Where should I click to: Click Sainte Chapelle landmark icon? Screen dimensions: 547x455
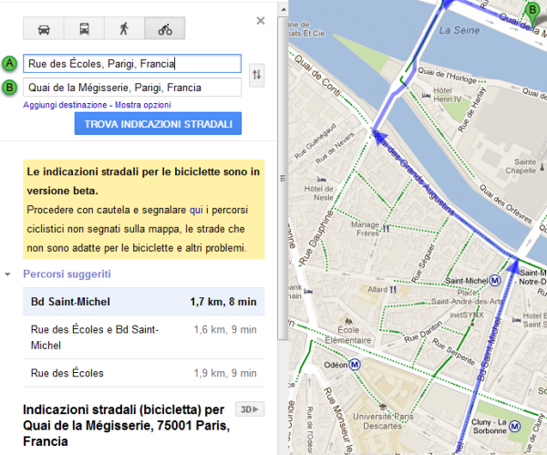click(x=542, y=167)
